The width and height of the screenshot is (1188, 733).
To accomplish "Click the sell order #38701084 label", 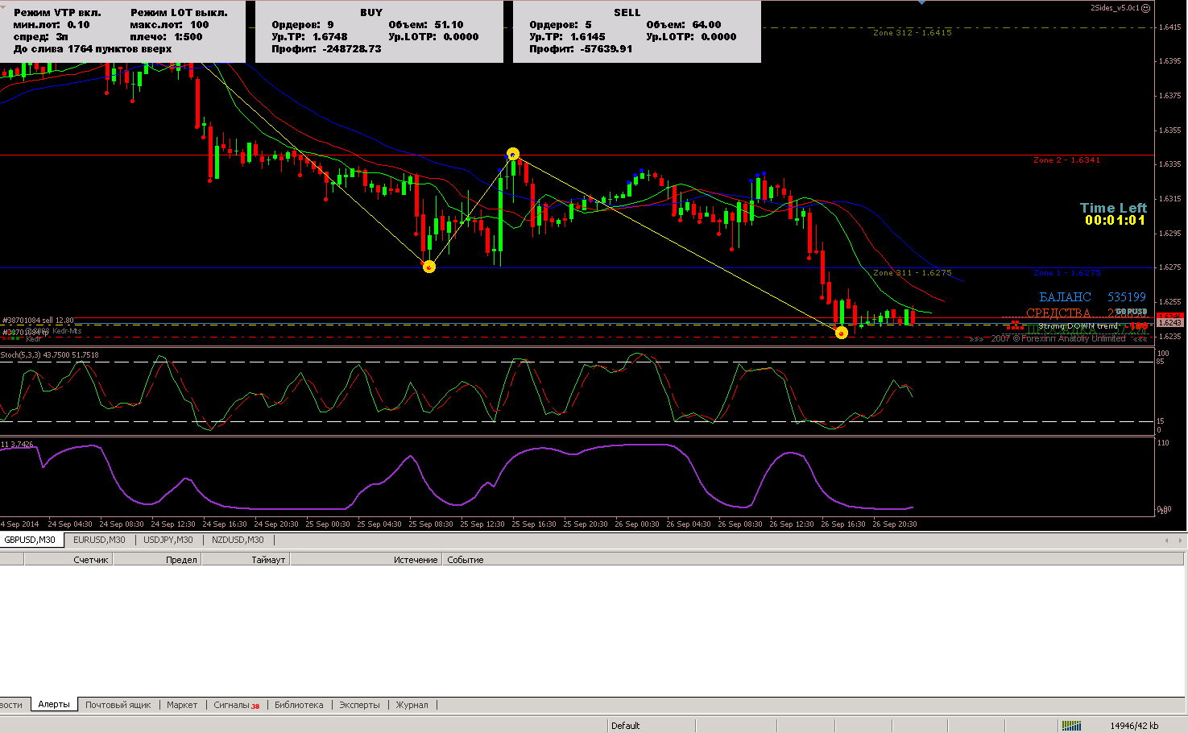I will point(39,321).
